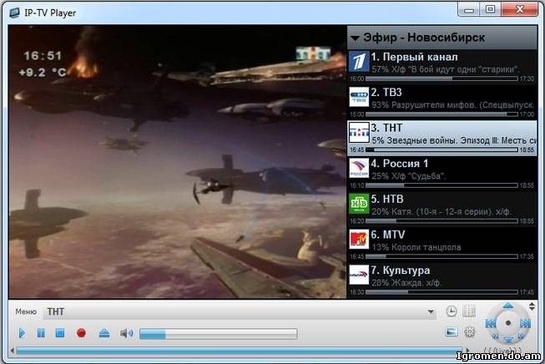
Task: Set the volume on the volume slider
Action: click(x=219, y=334)
